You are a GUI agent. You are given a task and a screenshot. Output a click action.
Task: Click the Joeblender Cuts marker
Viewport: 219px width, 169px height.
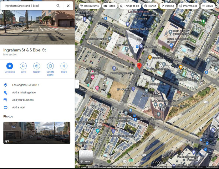pyautogui.click(x=153, y=80)
